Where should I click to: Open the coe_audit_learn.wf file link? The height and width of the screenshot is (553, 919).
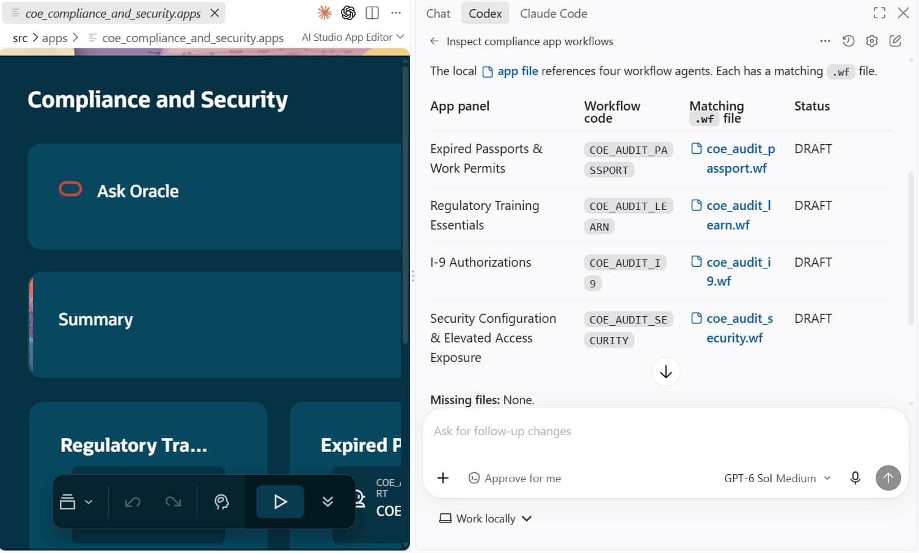pos(731,215)
